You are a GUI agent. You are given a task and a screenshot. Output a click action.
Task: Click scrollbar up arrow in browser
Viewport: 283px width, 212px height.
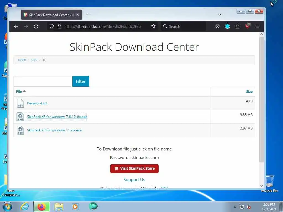tap(261, 34)
